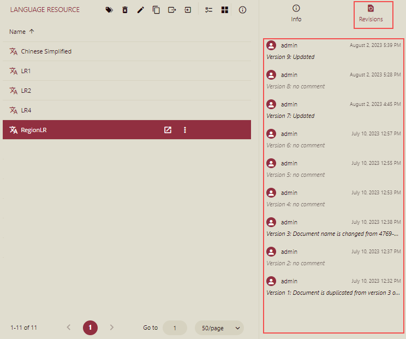Click the pencil edit icon
Viewport: 406px width, 339px height.
pos(140,10)
